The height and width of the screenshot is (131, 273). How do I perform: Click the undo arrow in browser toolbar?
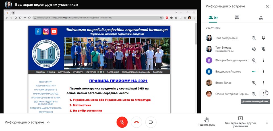[x=25, y=18]
